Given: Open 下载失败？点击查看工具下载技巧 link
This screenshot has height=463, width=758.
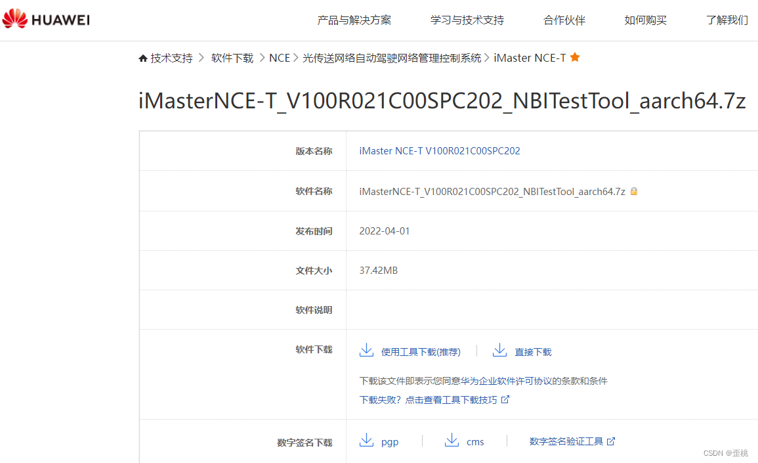Looking at the screenshot, I should 428,399.
